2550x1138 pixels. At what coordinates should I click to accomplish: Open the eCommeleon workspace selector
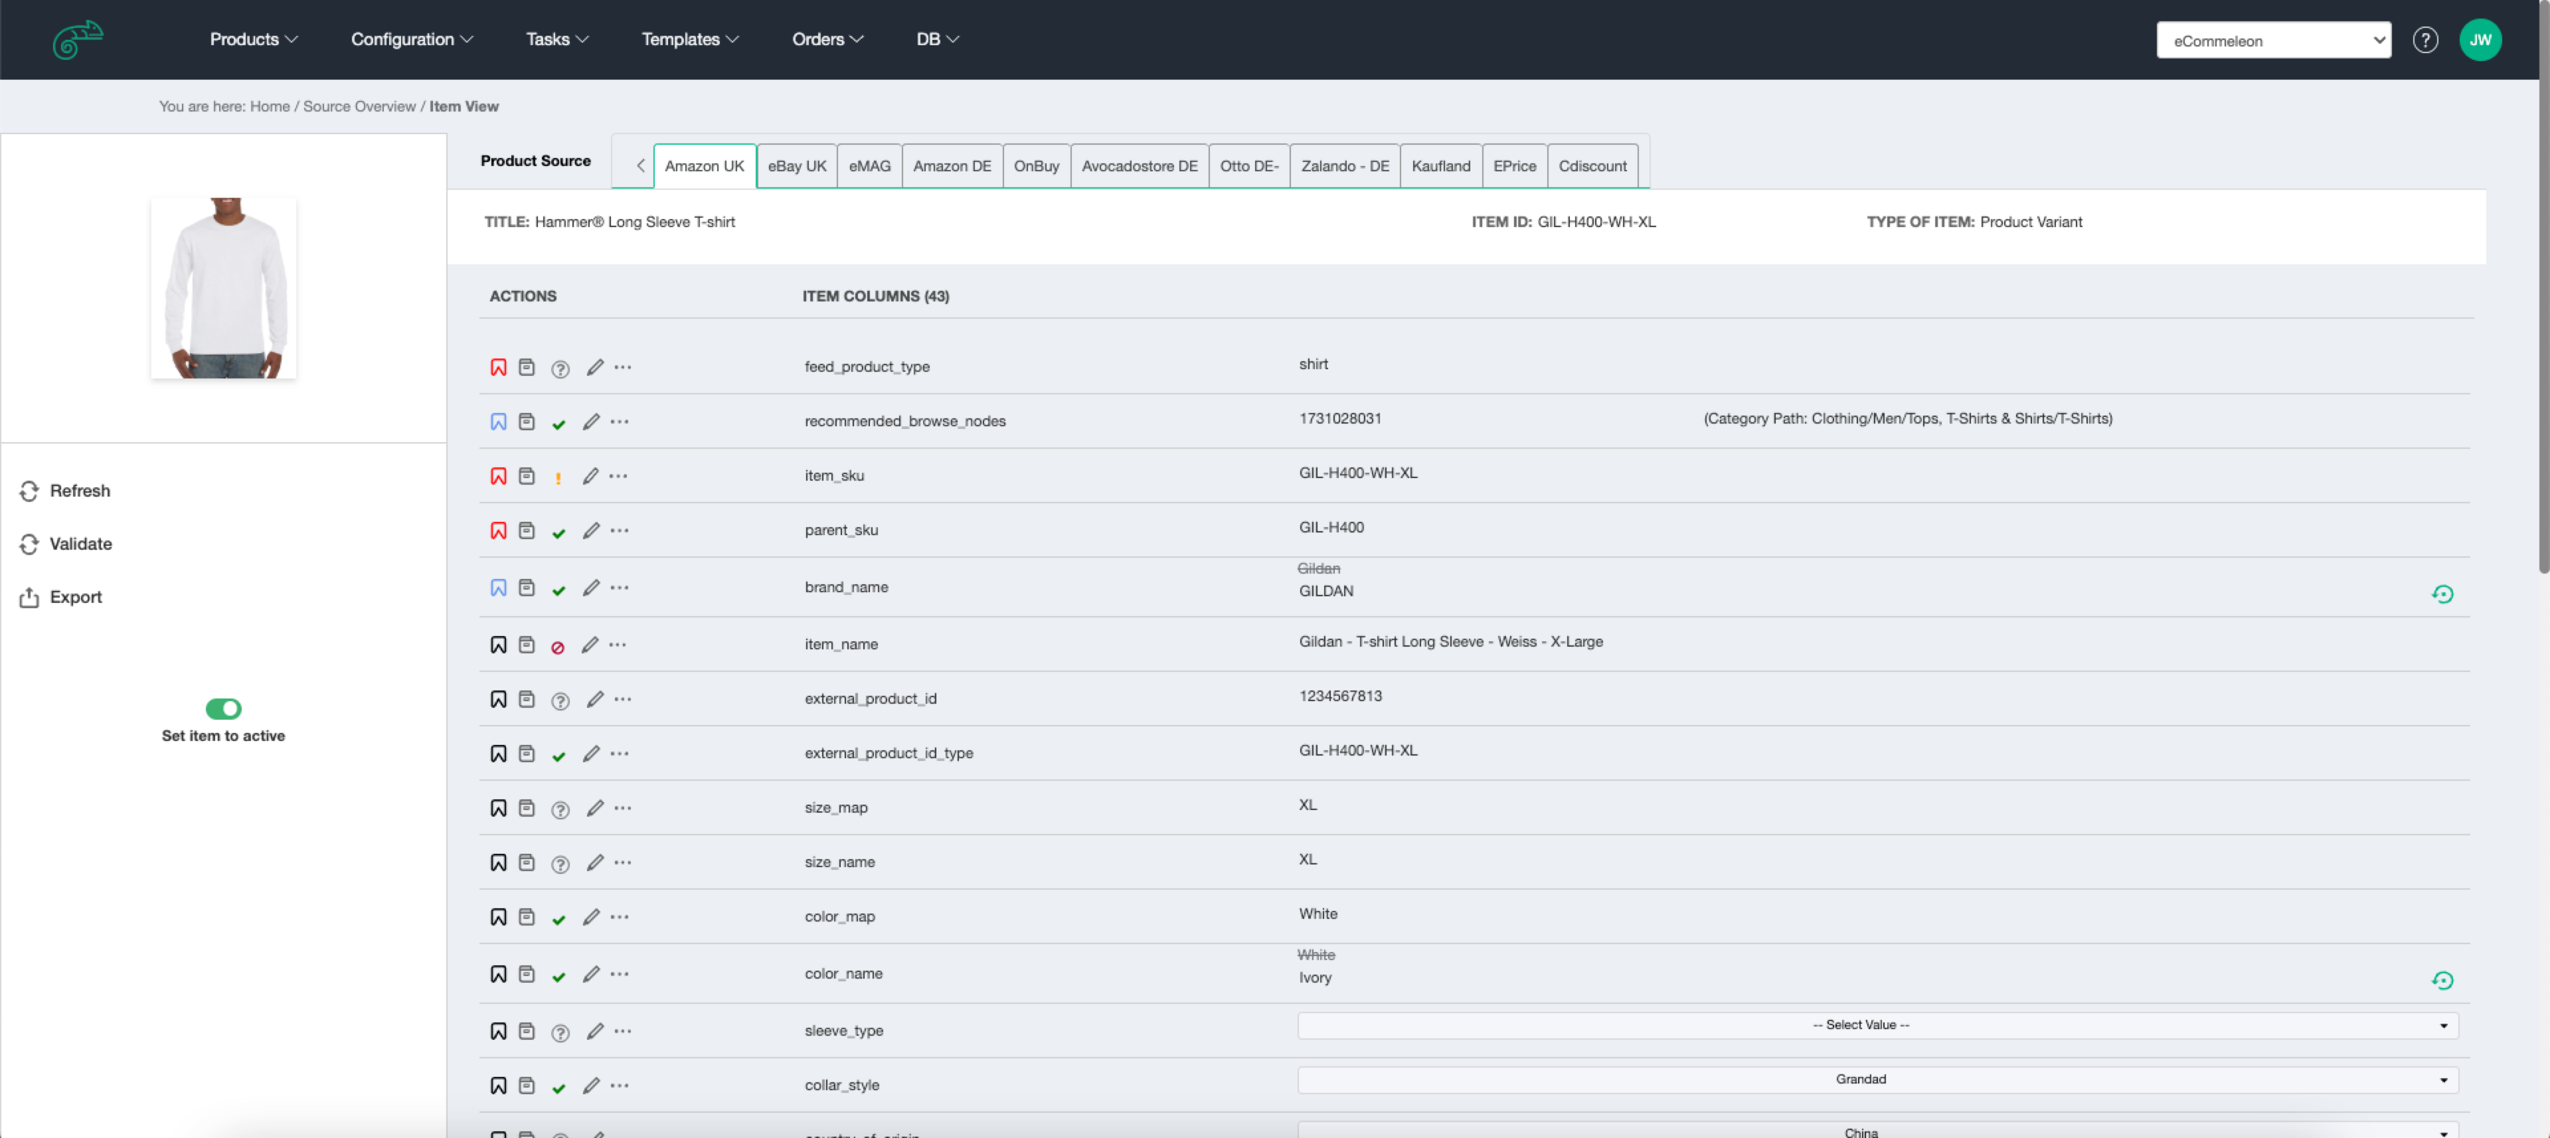(x=2273, y=40)
